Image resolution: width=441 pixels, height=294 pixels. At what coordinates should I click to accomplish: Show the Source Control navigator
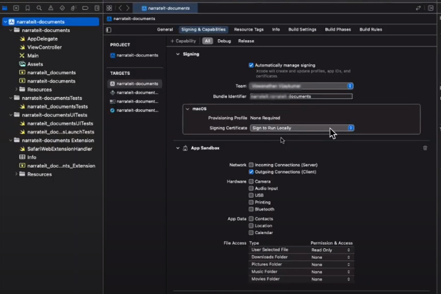click(18, 8)
